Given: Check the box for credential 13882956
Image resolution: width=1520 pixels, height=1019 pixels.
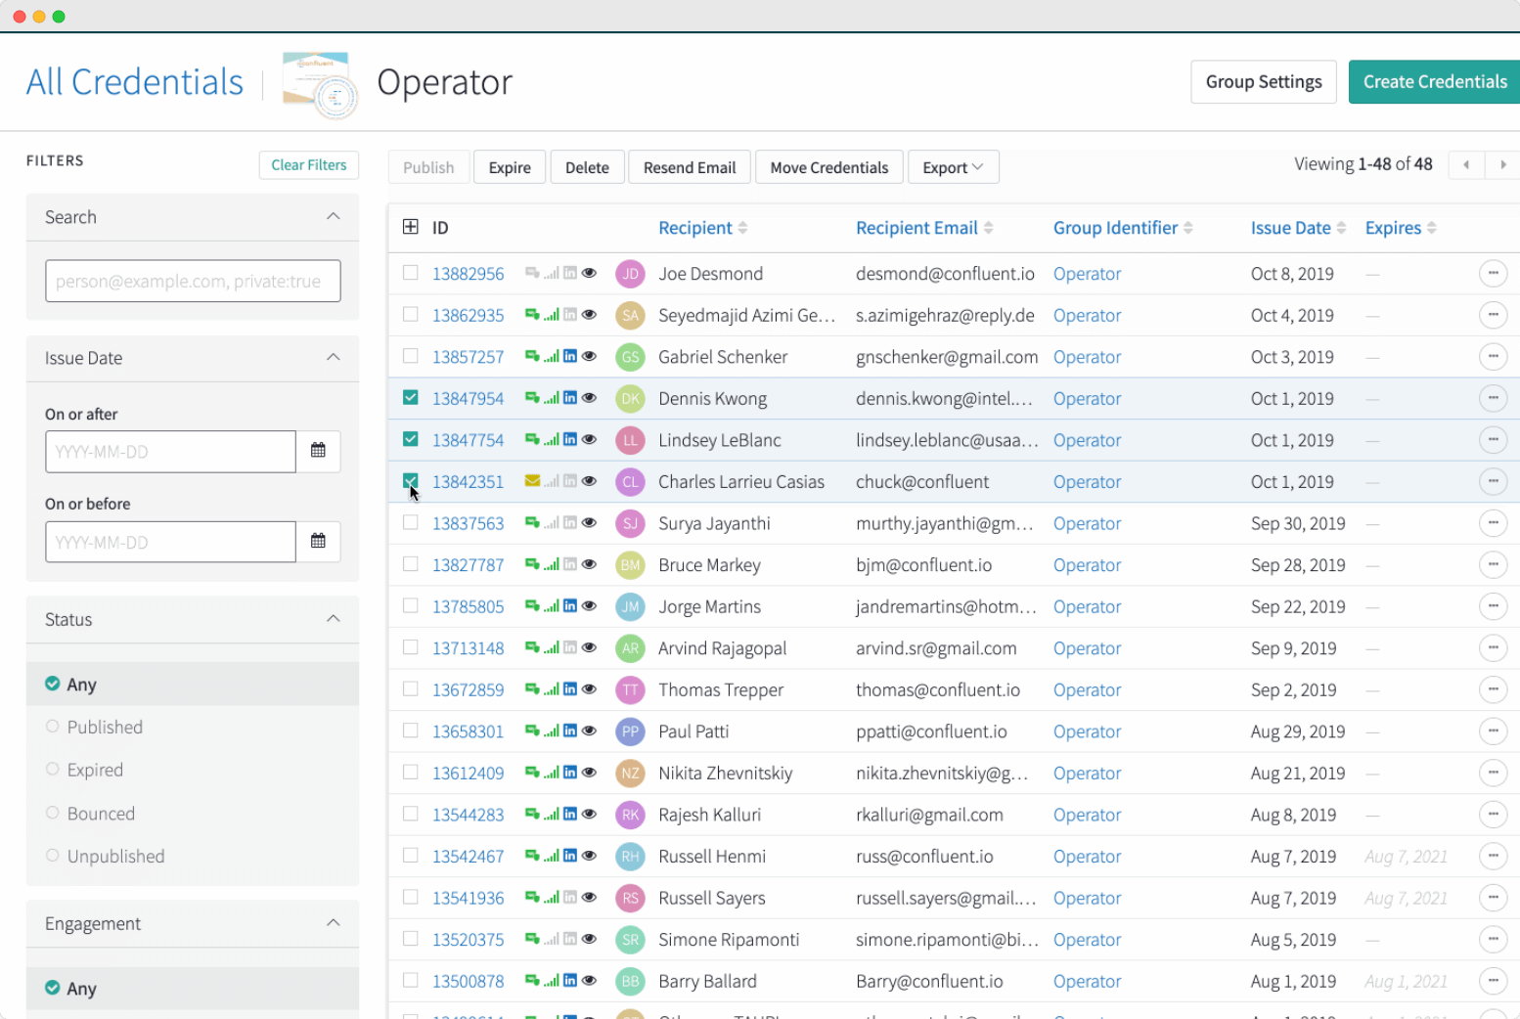Looking at the screenshot, I should pos(411,273).
